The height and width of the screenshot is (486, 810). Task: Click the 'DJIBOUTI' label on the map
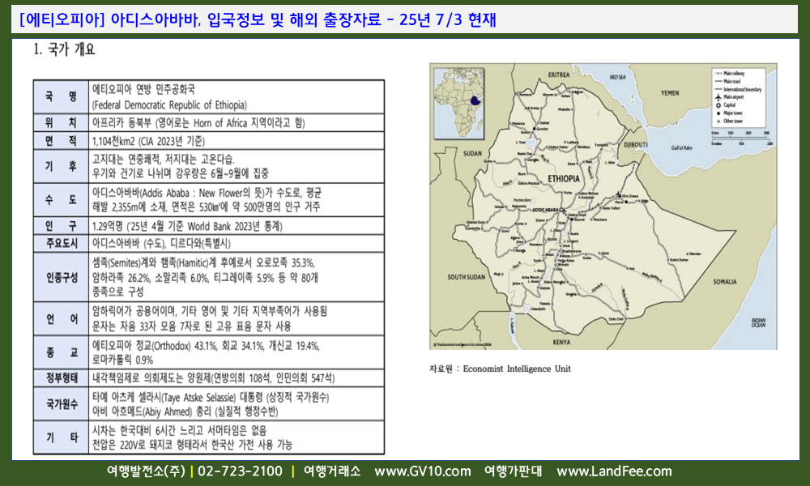pyautogui.click(x=635, y=145)
